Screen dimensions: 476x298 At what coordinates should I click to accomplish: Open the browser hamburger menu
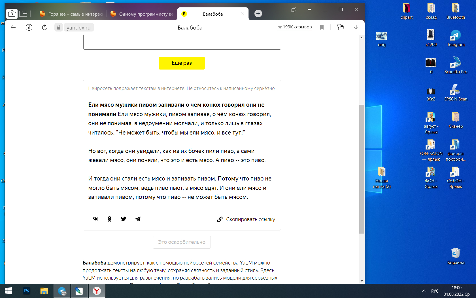pyautogui.click(x=309, y=10)
